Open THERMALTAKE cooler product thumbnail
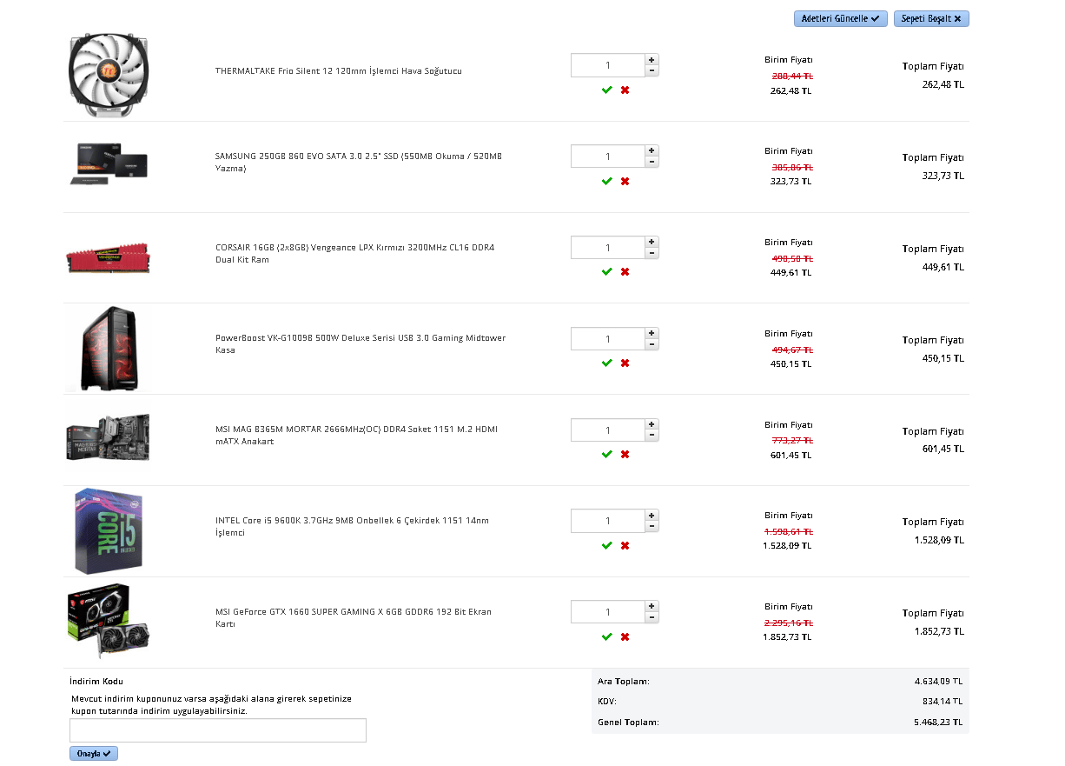This screenshot has width=1065, height=766. pyautogui.click(x=108, y=76)
